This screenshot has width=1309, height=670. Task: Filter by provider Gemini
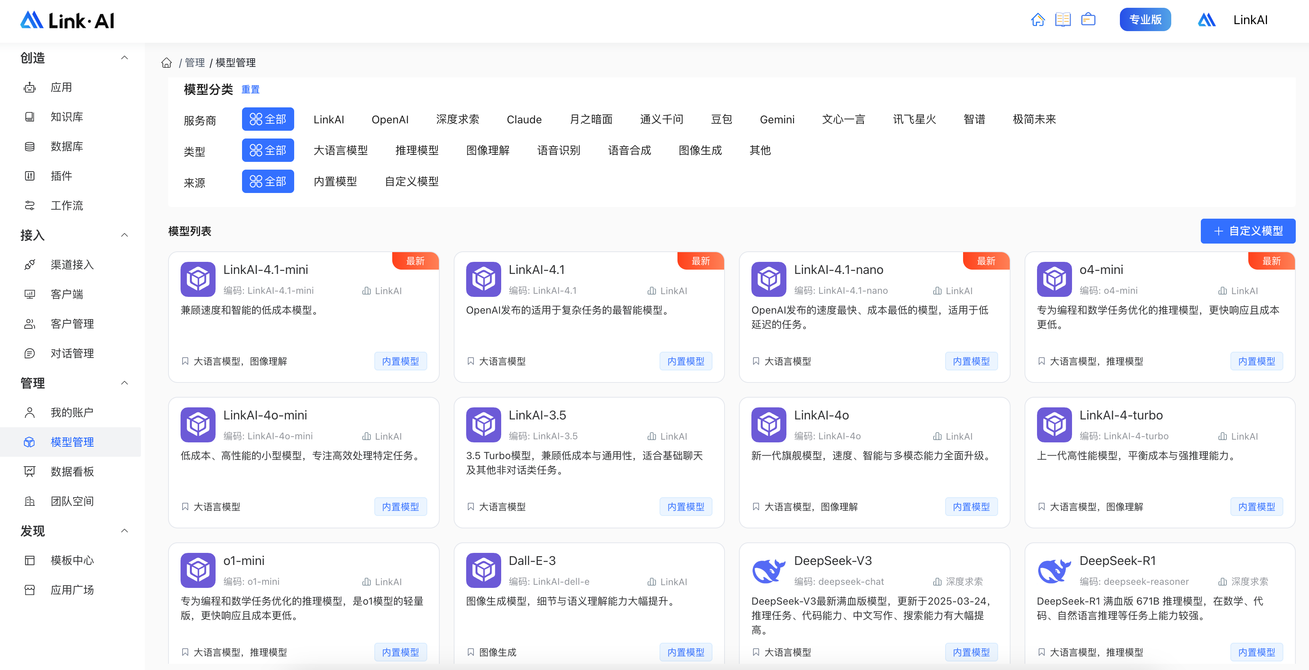click(x=777, y=119)
